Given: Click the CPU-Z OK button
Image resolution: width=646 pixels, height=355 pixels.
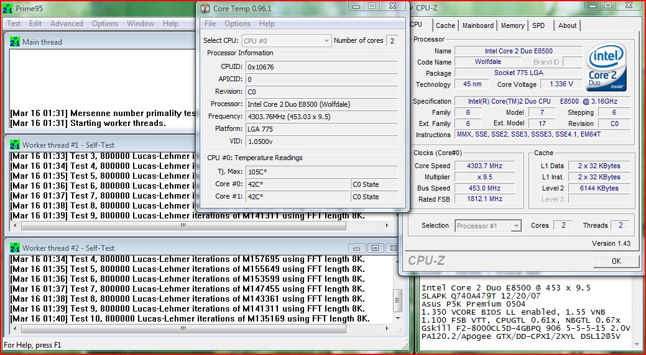Looking at the screenshot, I should point(616,261).
